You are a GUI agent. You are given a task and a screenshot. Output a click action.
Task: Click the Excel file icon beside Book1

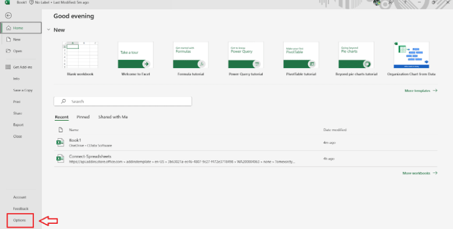[60, 143]
